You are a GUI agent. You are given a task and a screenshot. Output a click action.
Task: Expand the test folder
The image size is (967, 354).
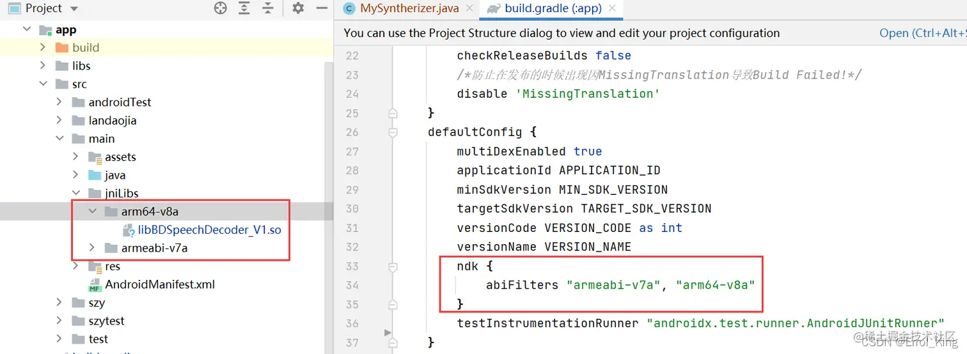tap(59, 339)
